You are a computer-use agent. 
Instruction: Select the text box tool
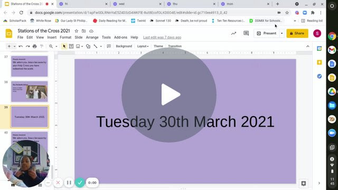71,46
